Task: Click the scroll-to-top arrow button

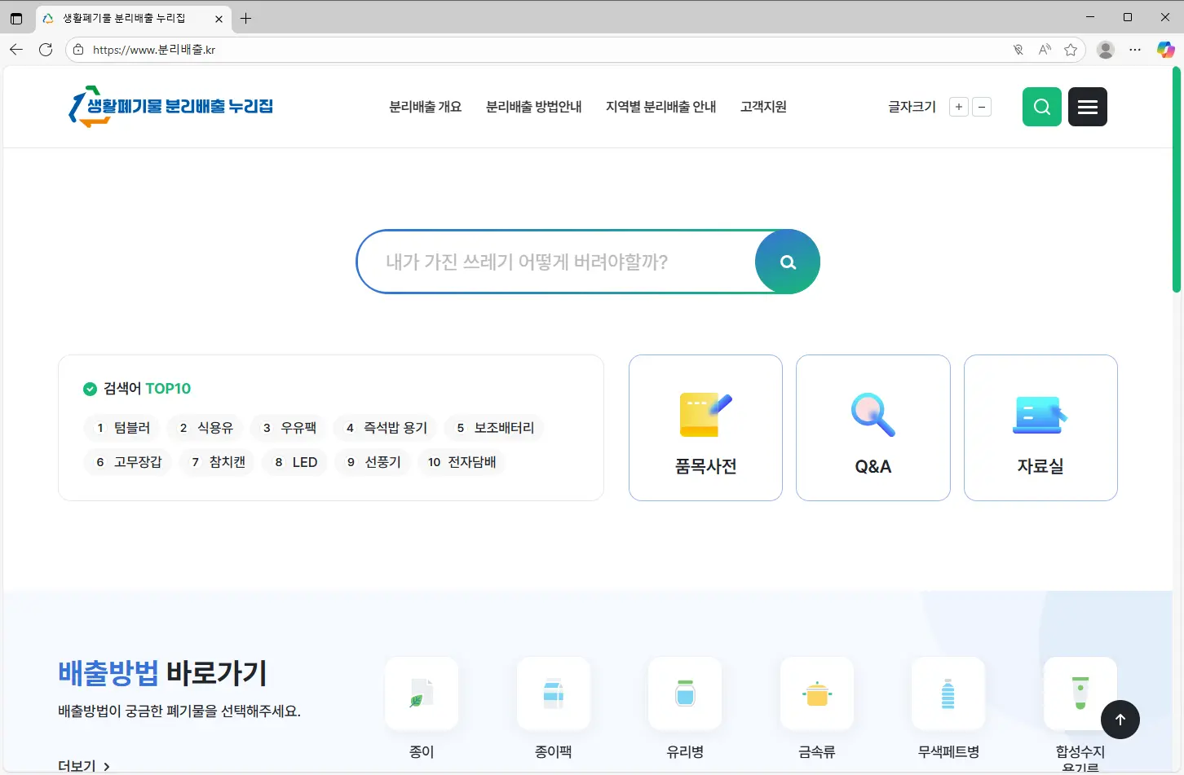Action: pyautogui.click(x=1120, y=720)
